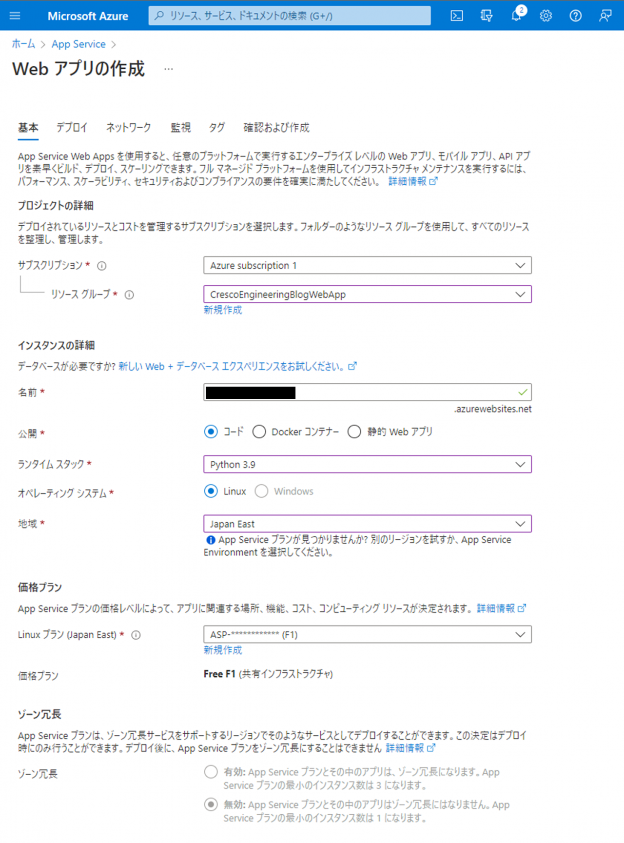The height and width of the screenshot is (843, 624).
Task: Choose Windows as the operating system
Action: pyautogui.click(x=261, y=491)
